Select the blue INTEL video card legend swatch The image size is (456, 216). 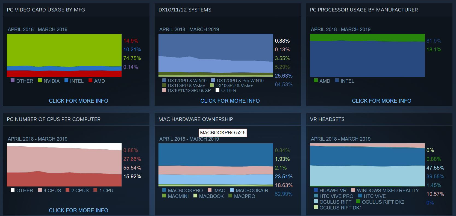point(66,81)
